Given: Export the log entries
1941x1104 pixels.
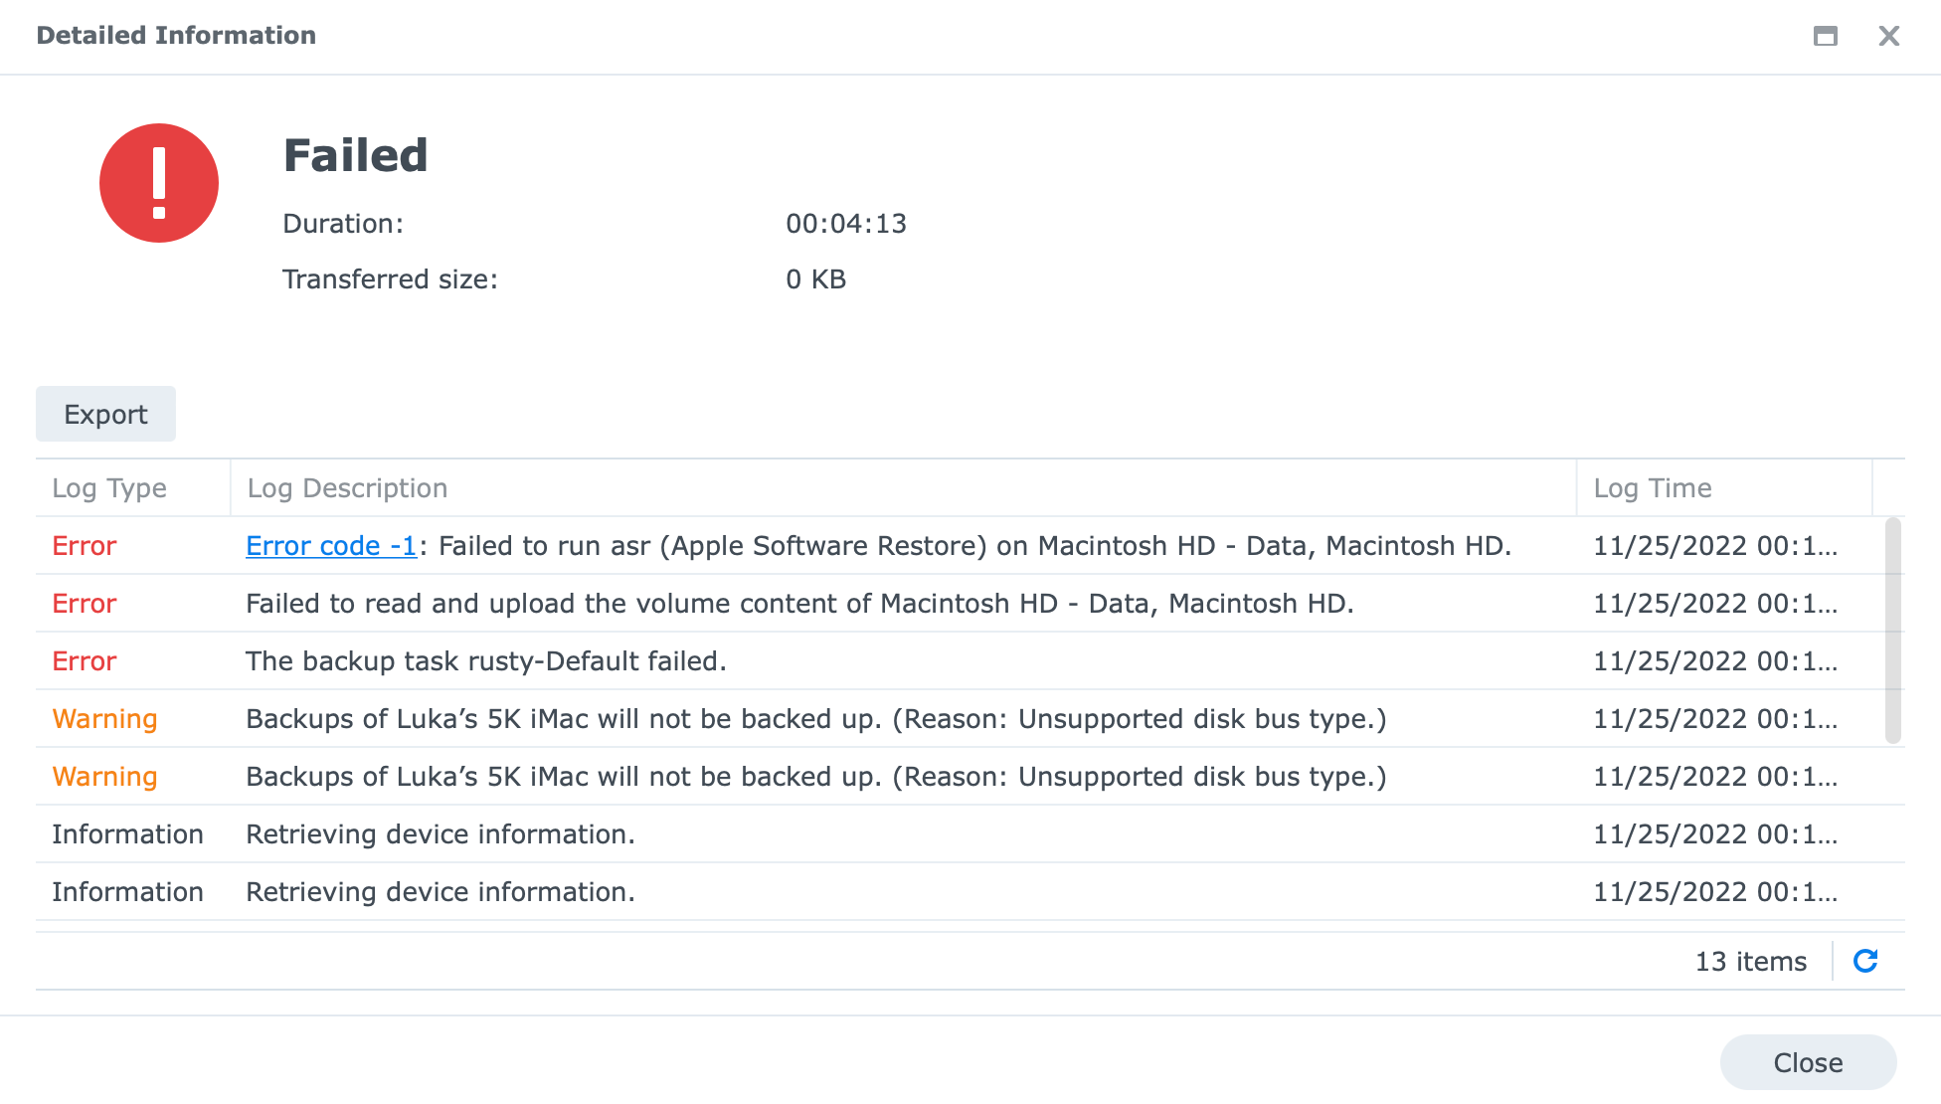Looking at the screenshot, I should [x=105, y=414].
